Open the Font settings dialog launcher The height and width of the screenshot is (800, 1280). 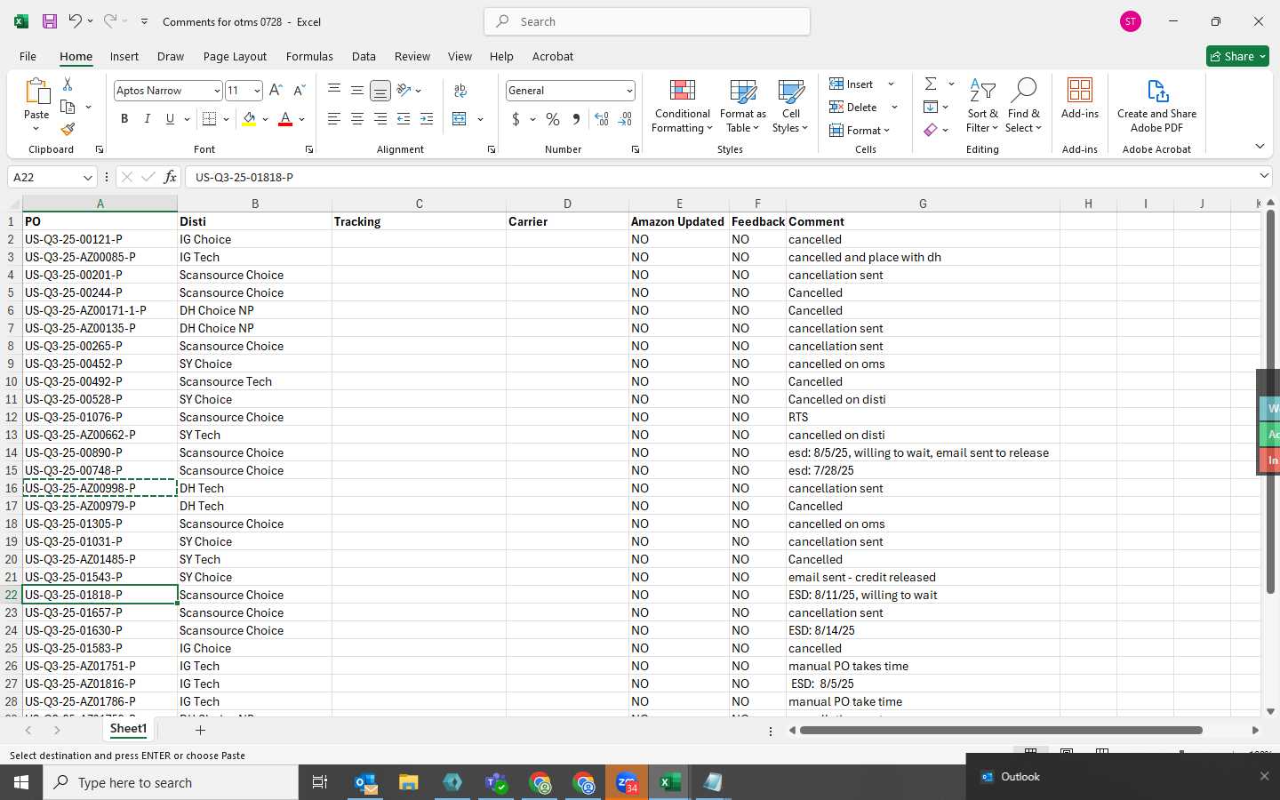click(x=309, y=149)
